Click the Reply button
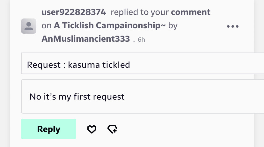This screenshot has width=264, height=147. [48, 129]
